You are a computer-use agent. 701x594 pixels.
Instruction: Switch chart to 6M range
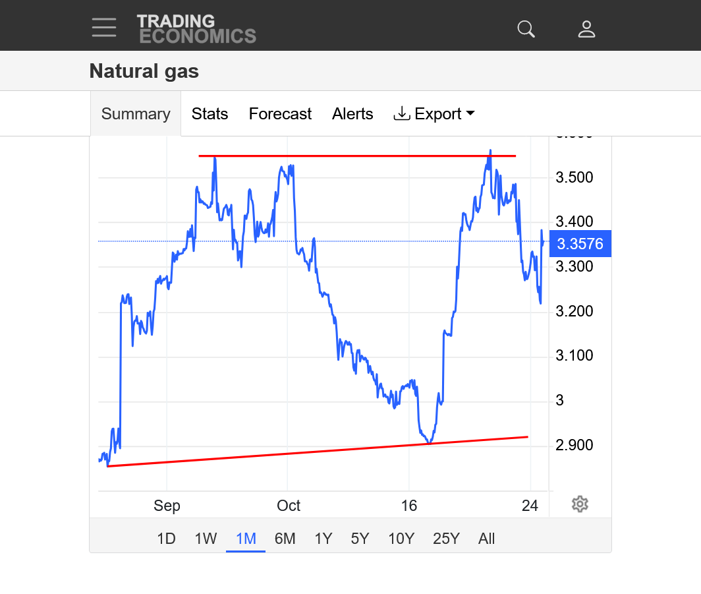pyautogui.click(x=285, y=539)
